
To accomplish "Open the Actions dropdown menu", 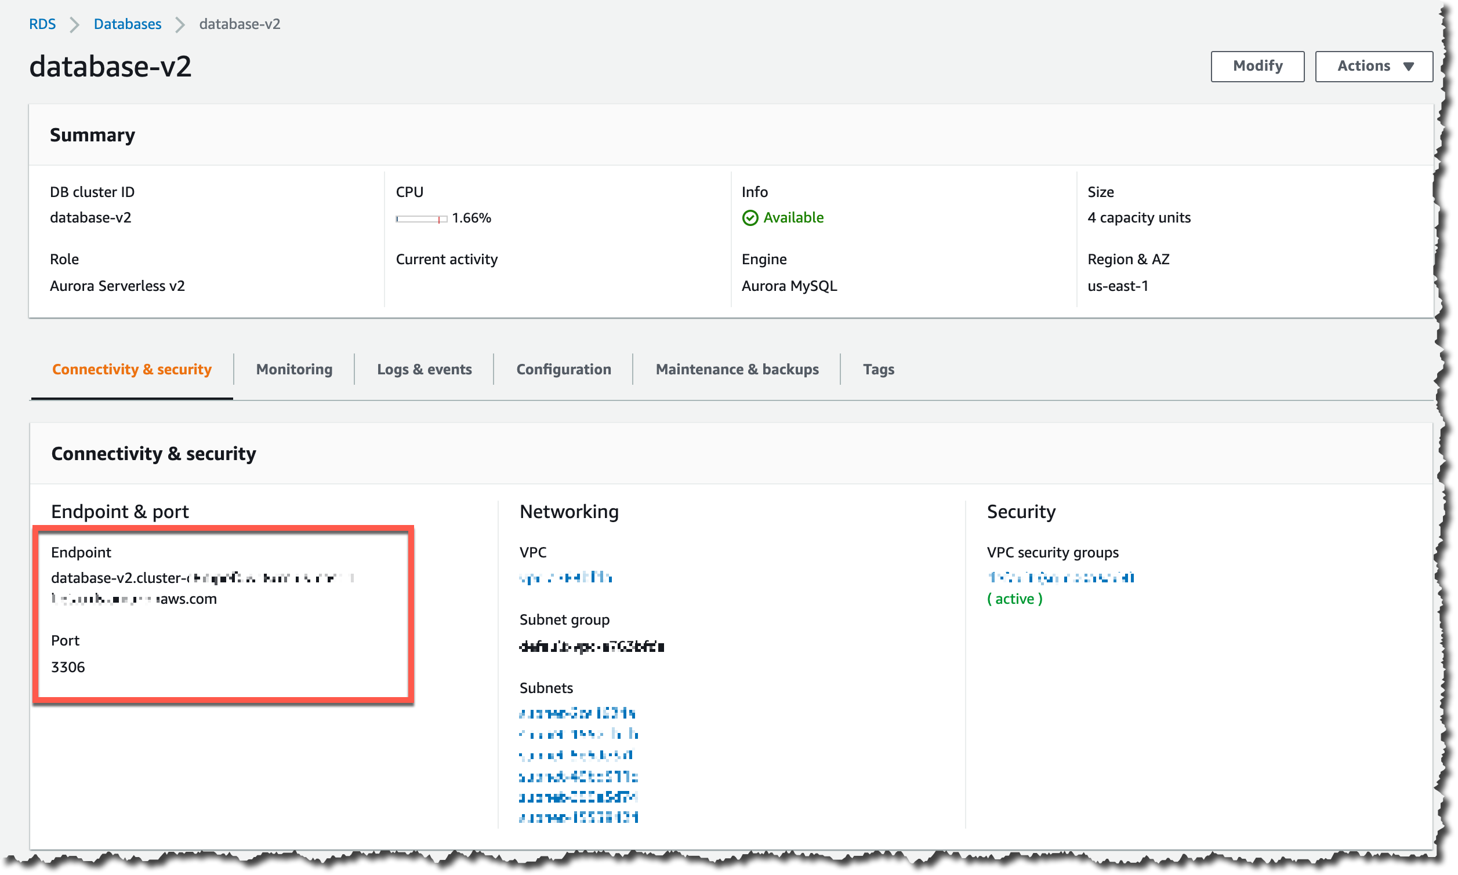I will pos(1374,66).
